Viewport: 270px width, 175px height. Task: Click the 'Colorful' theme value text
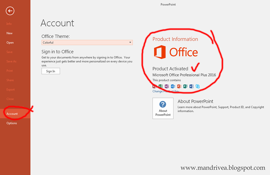click(x=48, y=43)
